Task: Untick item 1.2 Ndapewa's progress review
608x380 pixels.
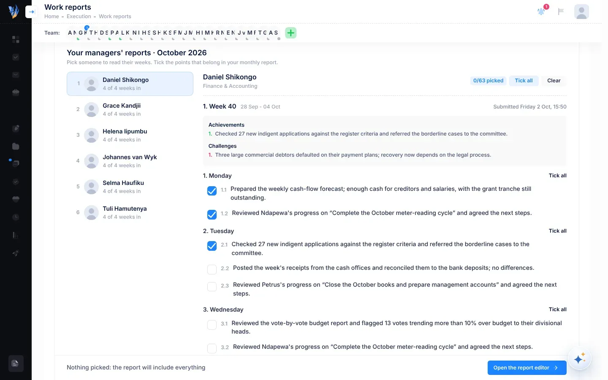Action: (212, 214)
